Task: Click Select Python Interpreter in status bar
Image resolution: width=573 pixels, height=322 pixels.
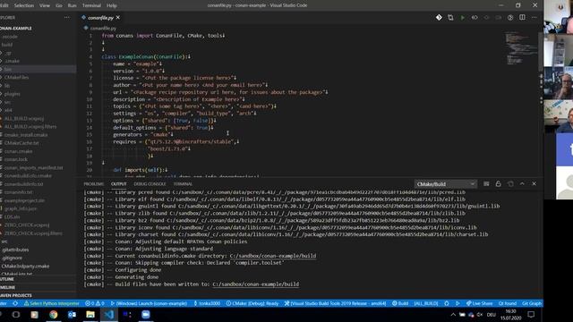Action: tap(52, 303)
